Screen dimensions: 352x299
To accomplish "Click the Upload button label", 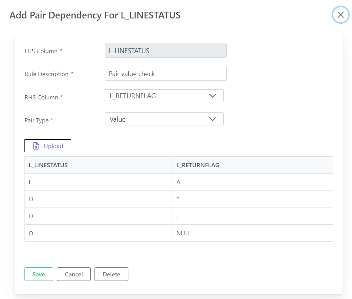I will (53, 146).
